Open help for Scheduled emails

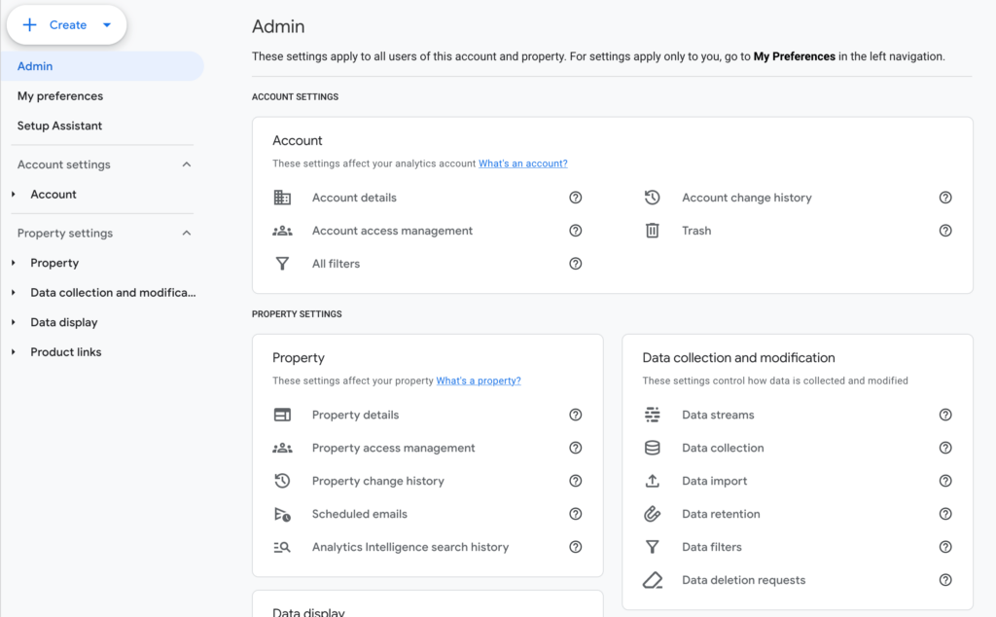[x=576, y=514]
